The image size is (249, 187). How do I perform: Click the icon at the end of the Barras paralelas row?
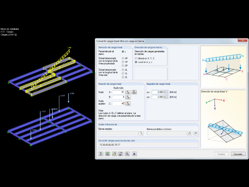click(x=196, y=133)
